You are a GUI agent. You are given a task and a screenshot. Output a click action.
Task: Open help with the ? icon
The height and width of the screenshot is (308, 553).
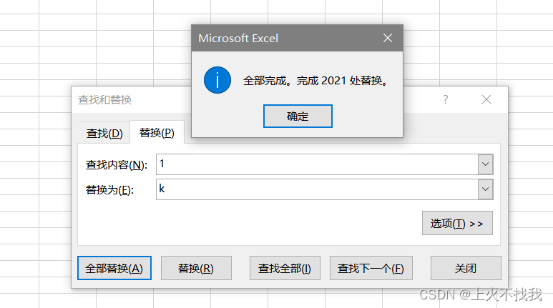(446, 100)
